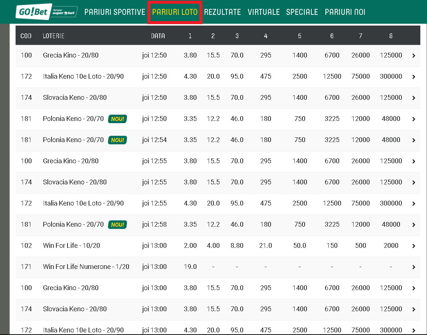Viewport: 427px width, 335px height.
Task: Click the DATA column header
Action: [x=158, y=36]
